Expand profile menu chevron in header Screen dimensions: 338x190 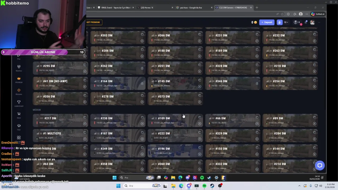point(319,22)
